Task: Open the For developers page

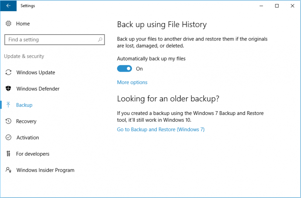Action: (x=33, y=154)
